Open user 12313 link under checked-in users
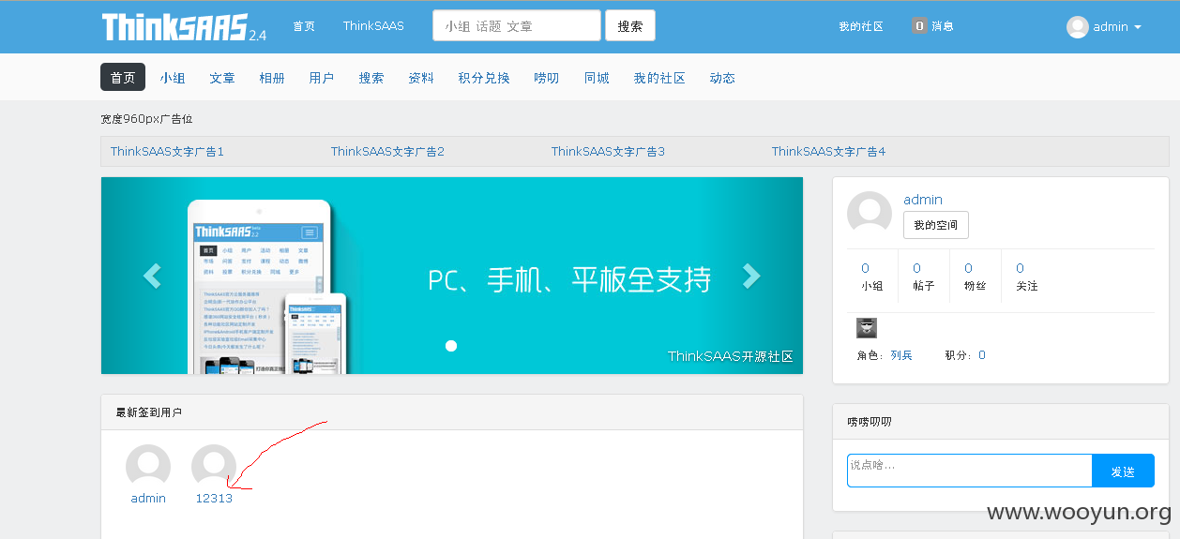The width and height of the screenshot is (1180, 539). [x=214, y=499]
